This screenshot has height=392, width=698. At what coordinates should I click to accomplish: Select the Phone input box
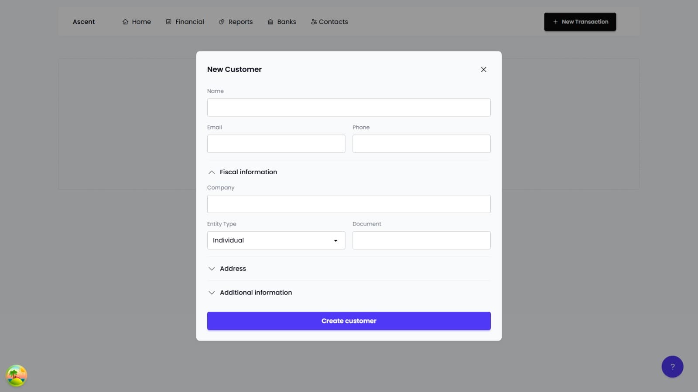pos(421,144)
